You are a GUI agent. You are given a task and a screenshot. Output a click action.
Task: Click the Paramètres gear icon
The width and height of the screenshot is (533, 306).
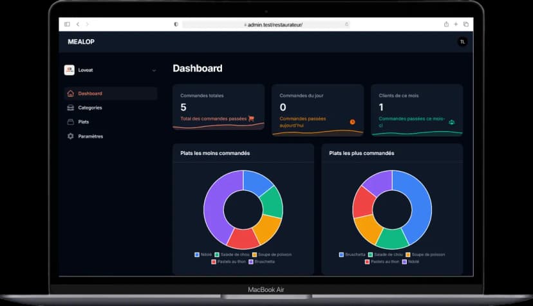click(71, 136)
